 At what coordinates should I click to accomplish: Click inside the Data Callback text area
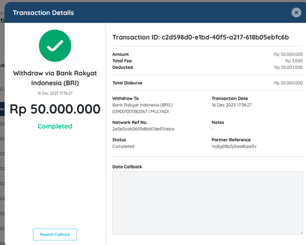(x=207, y=203)
